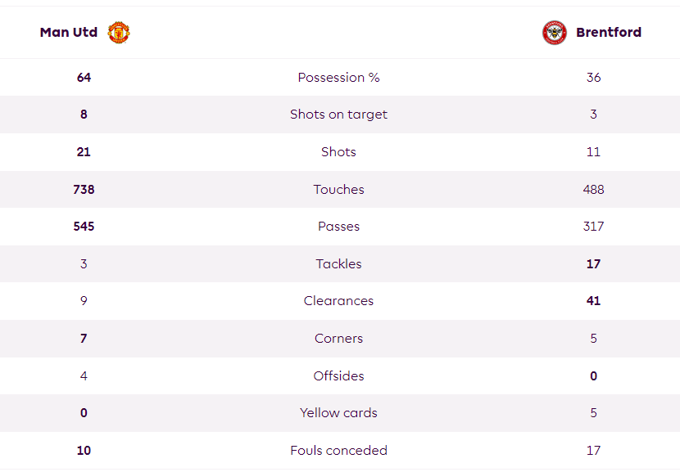Click Man Utd's 64 possession value
Viewport: 680px width, 472px height.
point(84,78)
